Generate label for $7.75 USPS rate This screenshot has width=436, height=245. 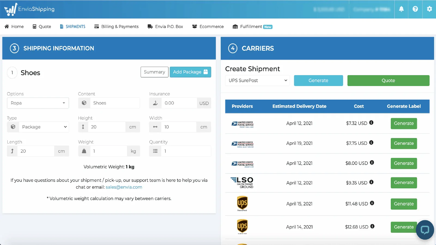click(404, 143)
